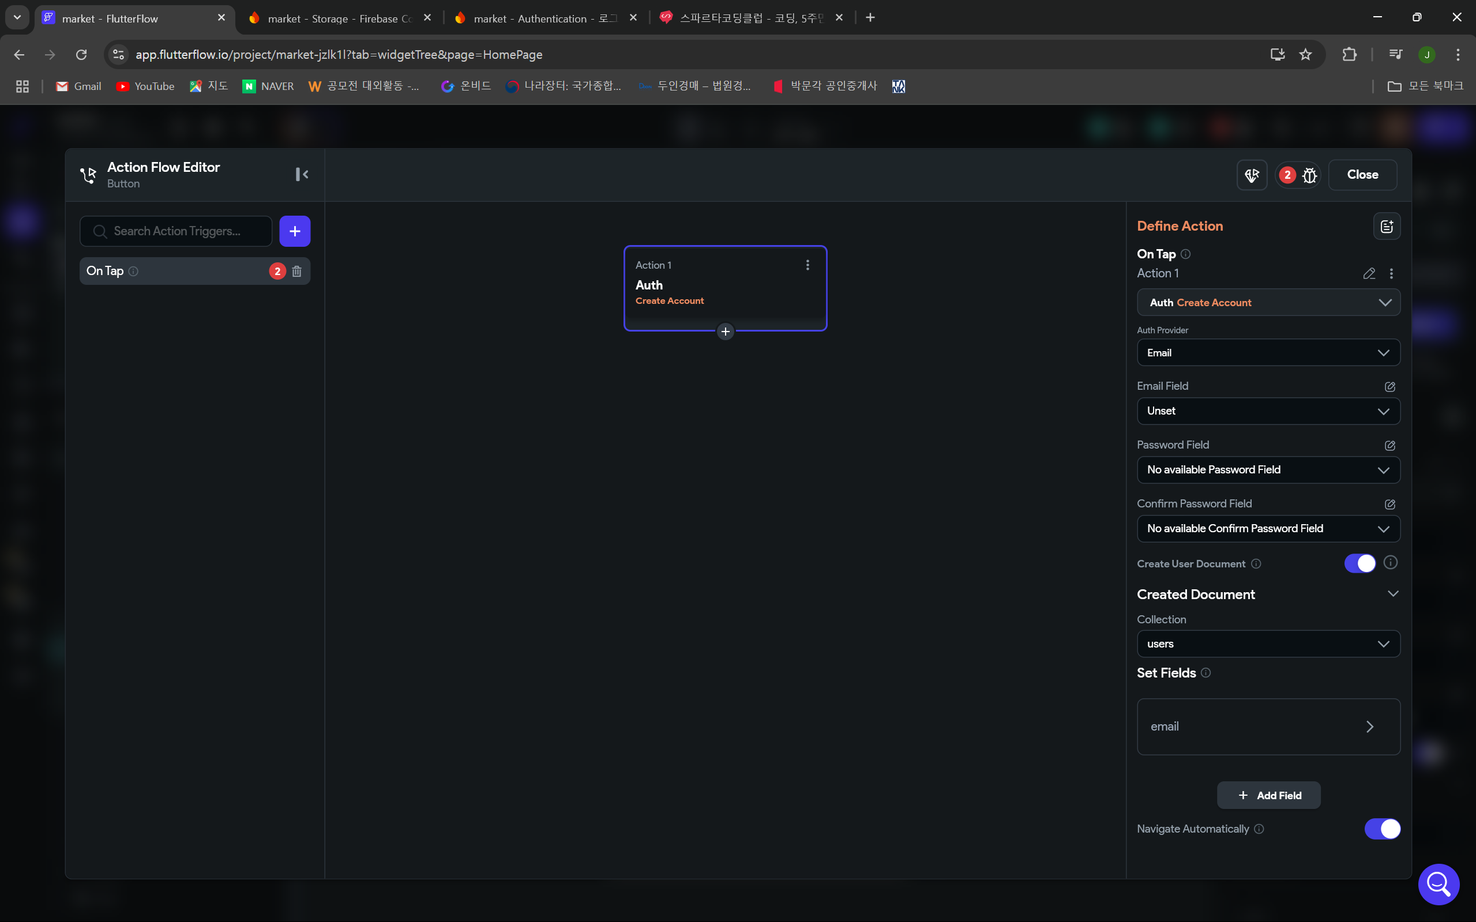Image resolution: width=1476 pixels, height=922 pixels.
Task: Edit the Confirm Password Field source
Action: [x=1390, y=505]
